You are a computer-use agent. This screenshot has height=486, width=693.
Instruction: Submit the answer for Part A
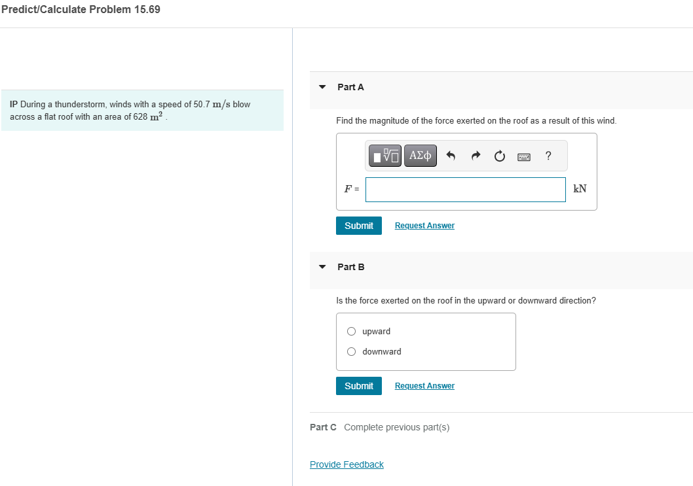click(358, 225)
